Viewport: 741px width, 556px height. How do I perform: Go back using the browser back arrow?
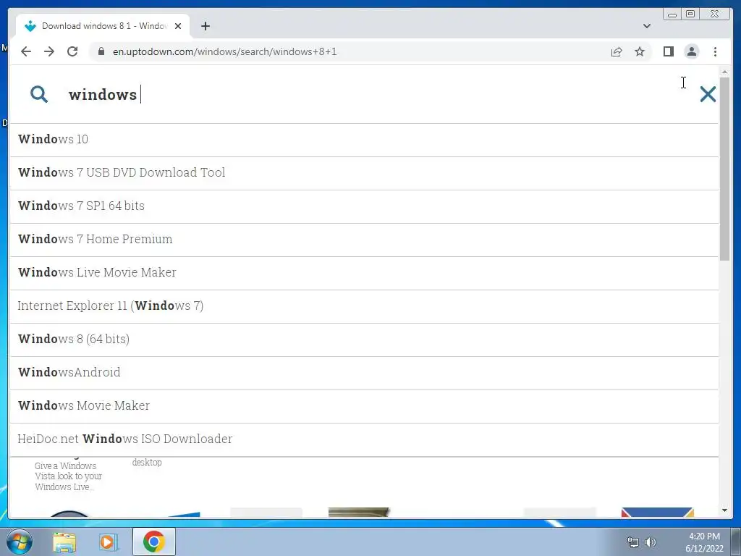[26, 51]
